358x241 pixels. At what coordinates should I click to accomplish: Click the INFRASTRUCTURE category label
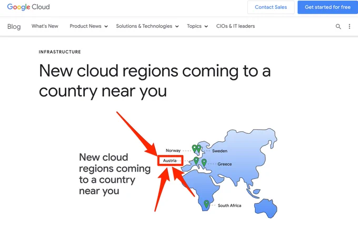click(60, 52)
